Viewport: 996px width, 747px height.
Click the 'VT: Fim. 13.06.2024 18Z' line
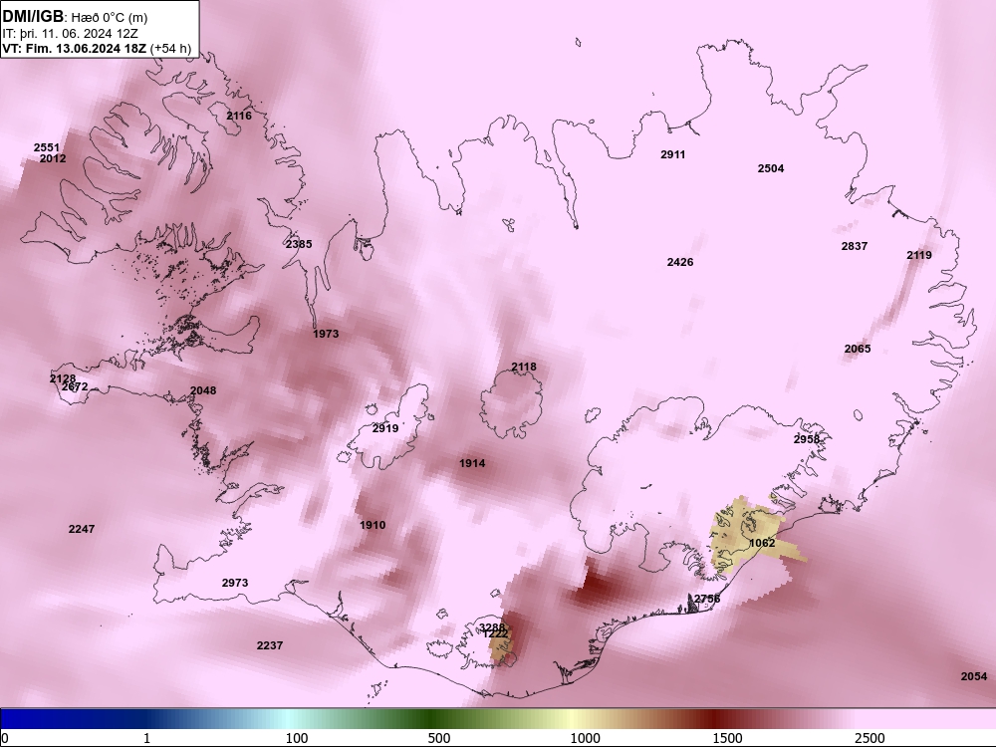(75, 48)
